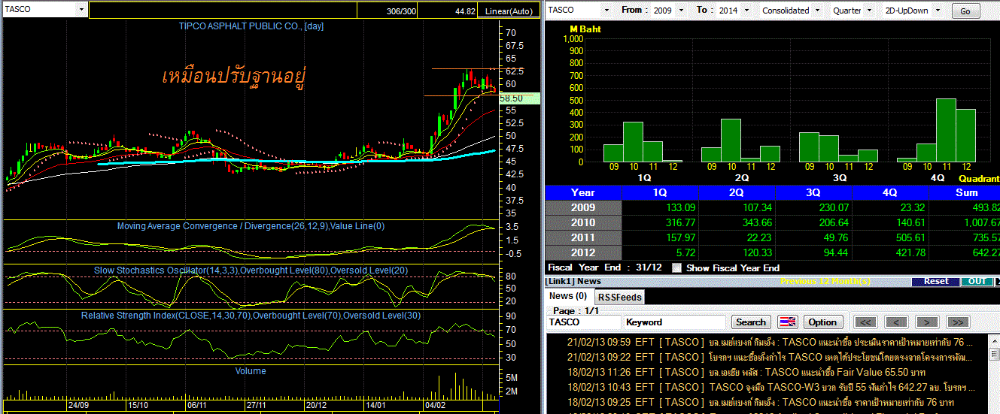Screen dimensions: 1000x414
Task: Click the 2010 2Q value 343.66
Action: (756, 222)
